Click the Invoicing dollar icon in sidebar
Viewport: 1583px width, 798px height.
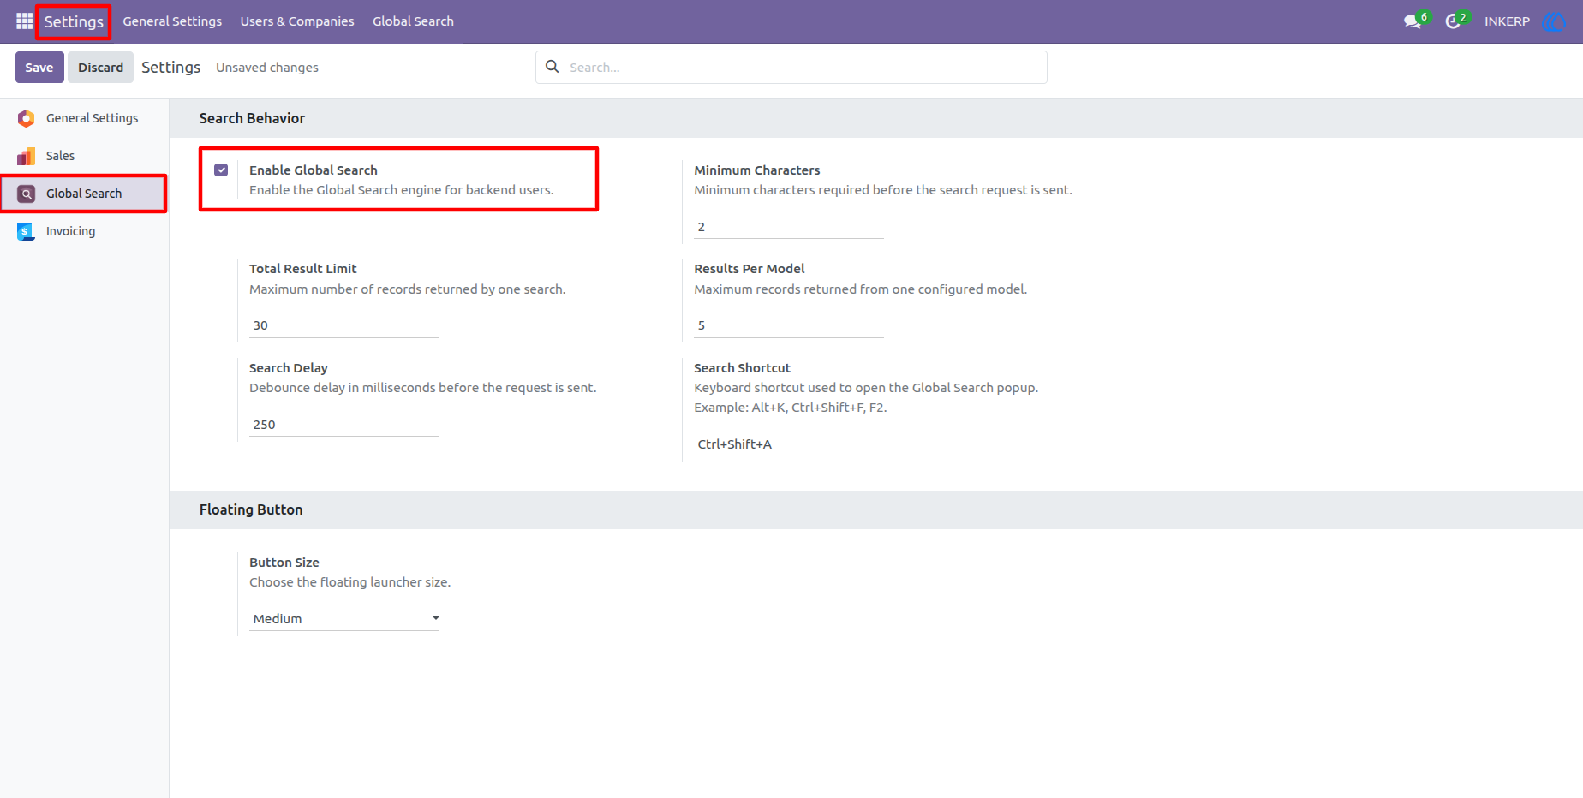pyautogui.click(x=27, y=231)
